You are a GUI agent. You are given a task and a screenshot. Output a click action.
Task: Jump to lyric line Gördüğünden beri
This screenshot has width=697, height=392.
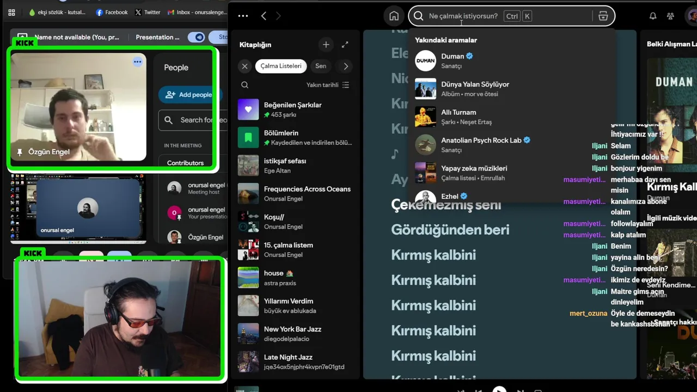coord(450,230)
